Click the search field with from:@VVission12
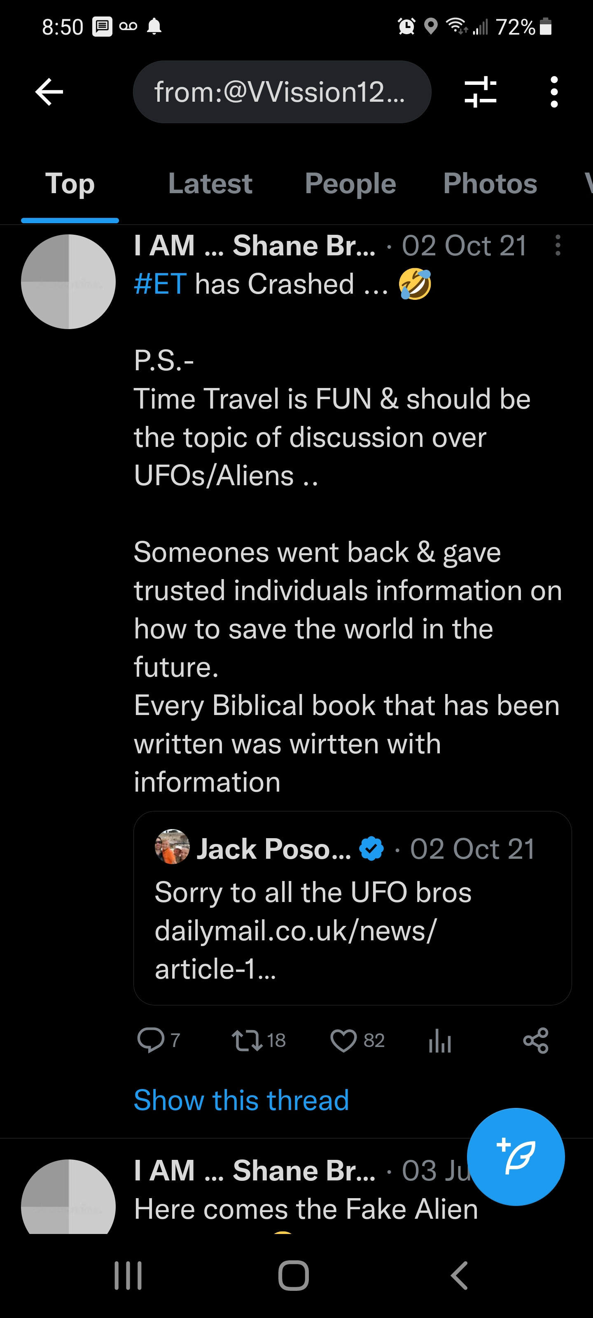The image size is (593, 1318). point(281,92)
